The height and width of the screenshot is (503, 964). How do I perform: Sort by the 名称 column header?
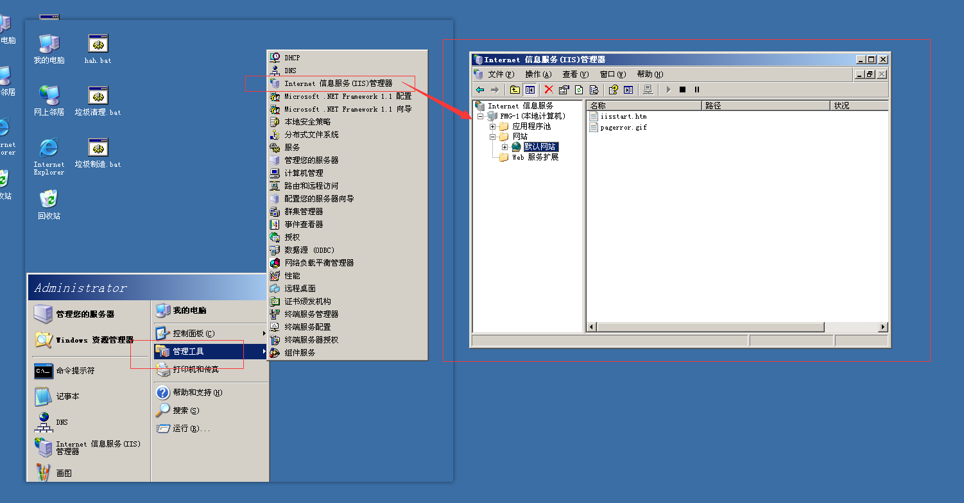(644, 106)
